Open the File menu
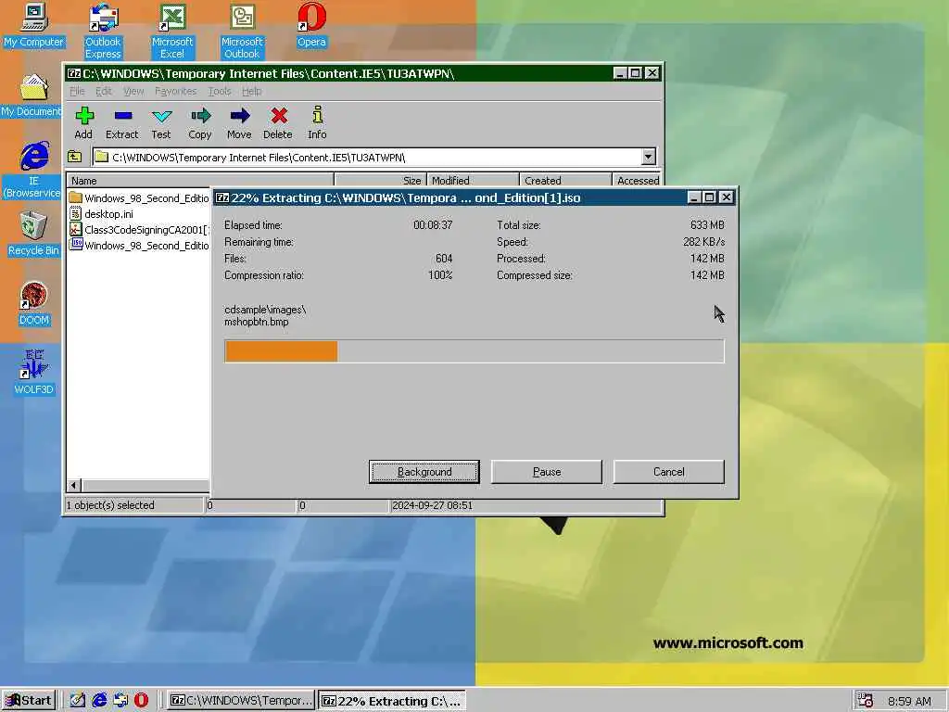 click(77, 91)
